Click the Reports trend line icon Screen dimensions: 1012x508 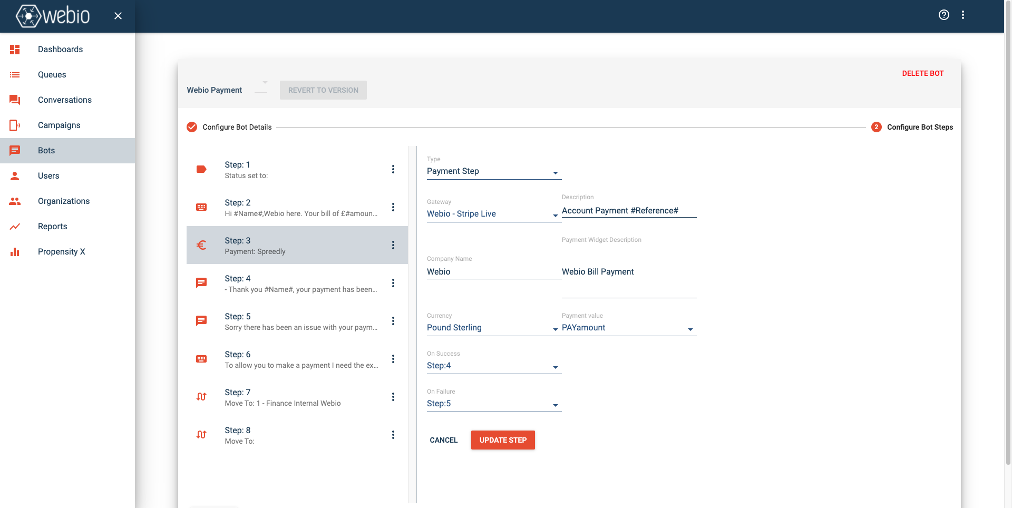15,227
